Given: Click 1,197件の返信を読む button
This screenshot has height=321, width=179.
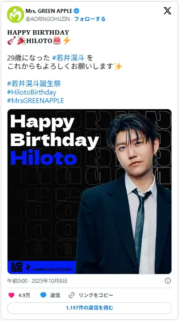Looking at the screenshot, I should (89, 308).
